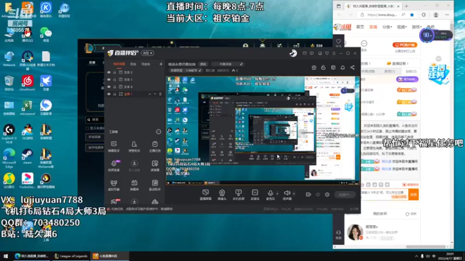Image resolution: width=465 pixels, height=261 pixels.
Task: Switch to the 我的场景 tab
Action: point(119,64)
